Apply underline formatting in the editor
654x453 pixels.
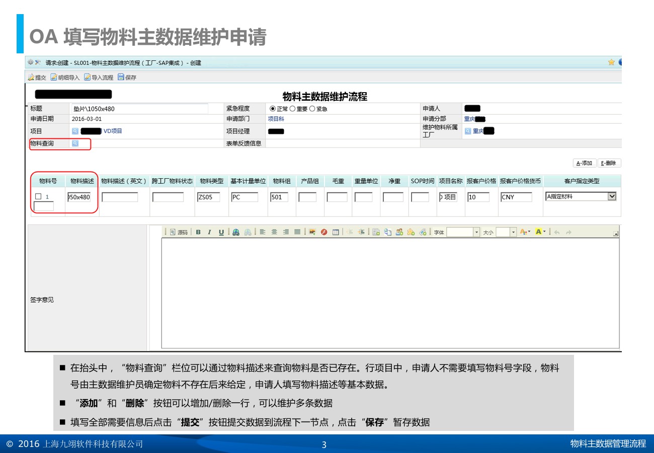[x=221, y=232]
